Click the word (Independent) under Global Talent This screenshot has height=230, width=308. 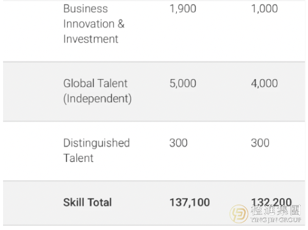98,99
